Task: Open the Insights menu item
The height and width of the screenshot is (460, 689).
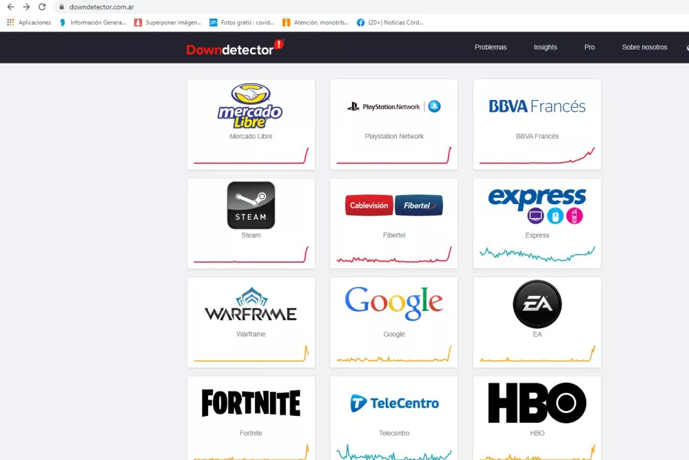Action: click(x=545, y=47)
